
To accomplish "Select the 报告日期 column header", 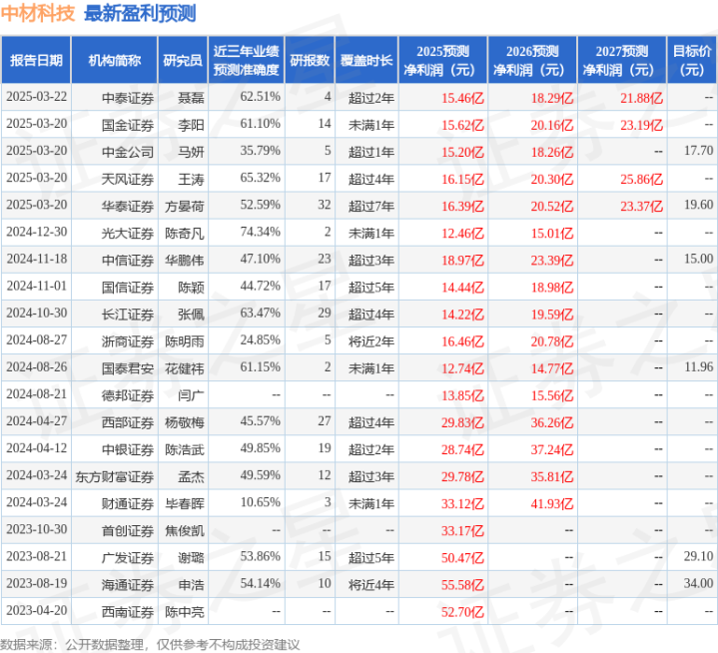I will 36,60.
